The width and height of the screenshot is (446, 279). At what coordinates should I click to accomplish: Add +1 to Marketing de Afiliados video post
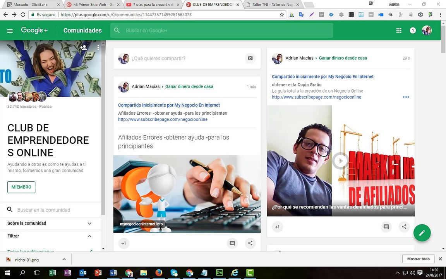277,227
